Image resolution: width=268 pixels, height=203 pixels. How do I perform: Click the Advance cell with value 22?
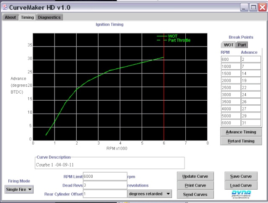pos(251,88)
